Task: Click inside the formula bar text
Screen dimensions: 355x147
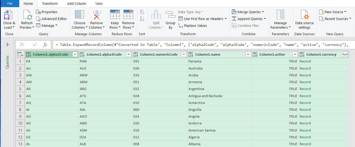Action: point(200,45)
